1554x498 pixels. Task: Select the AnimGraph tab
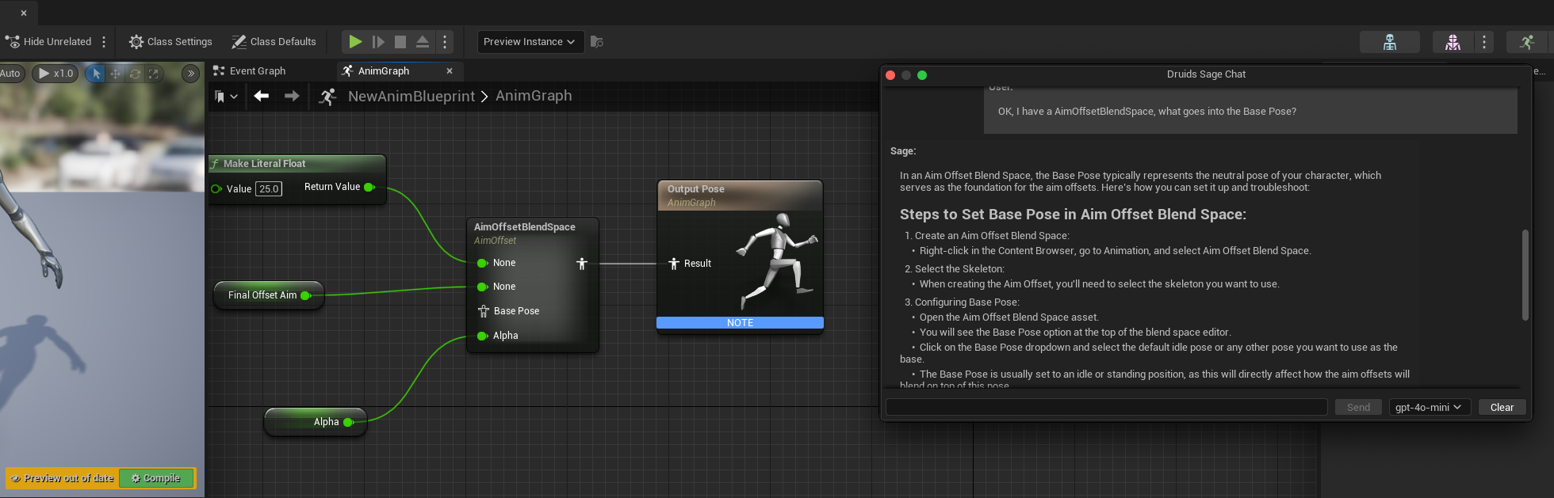tap(384, 70)
